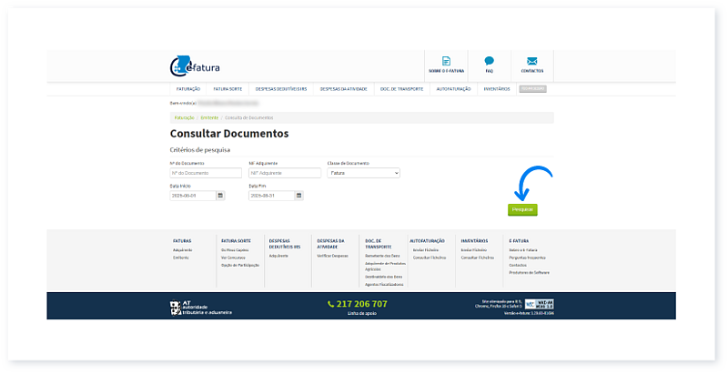Focus the Nº do Documento field
The image size is (728, 374).
[206, 172]
